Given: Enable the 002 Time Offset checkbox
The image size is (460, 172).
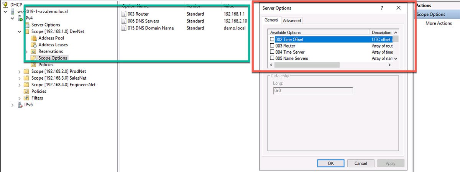Looking at the screenshot, I should (x=272, y=39).
